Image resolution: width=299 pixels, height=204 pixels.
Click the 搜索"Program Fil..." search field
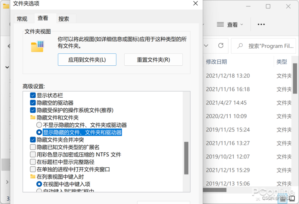pos(264,46)
